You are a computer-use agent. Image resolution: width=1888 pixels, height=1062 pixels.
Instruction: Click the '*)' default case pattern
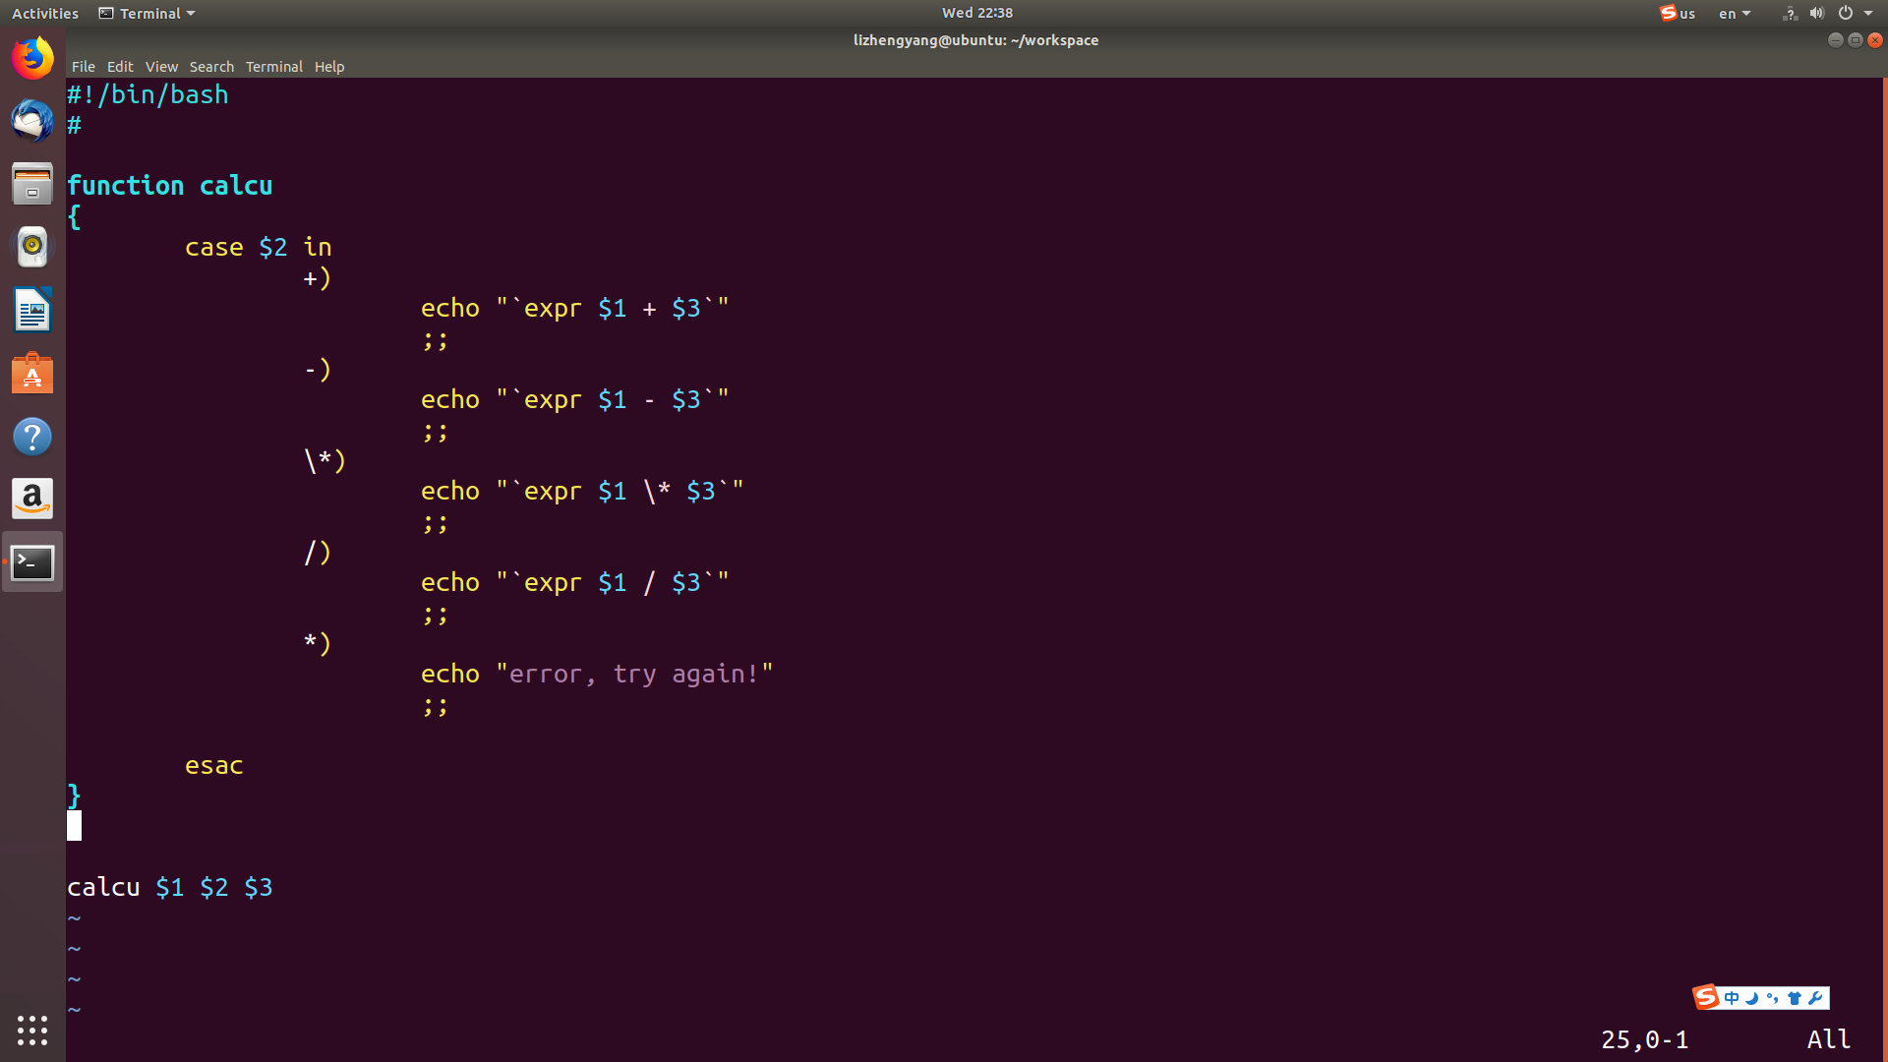point(318,644)
